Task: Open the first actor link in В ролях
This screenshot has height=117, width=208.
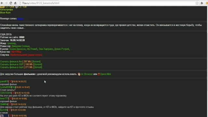Action: coord(18,49)
